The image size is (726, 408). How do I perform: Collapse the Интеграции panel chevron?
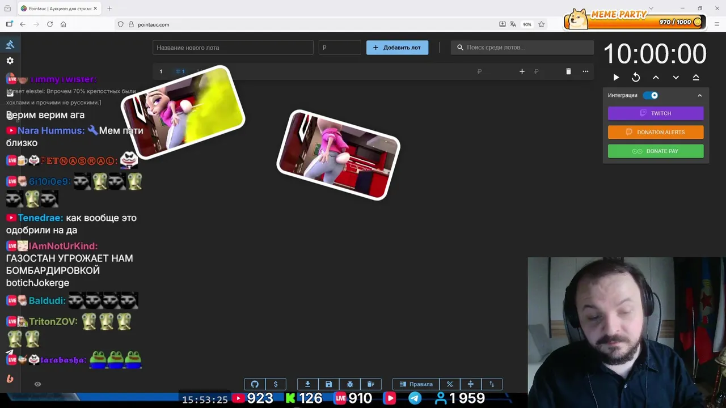(699, 95)
